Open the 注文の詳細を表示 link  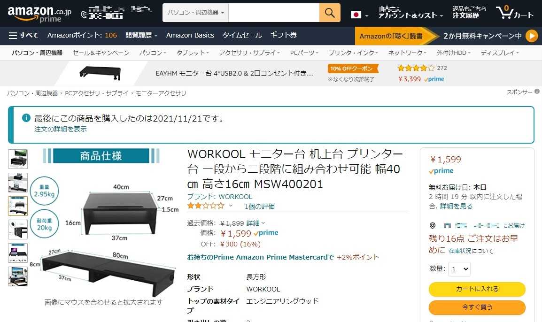pos(61,129)
